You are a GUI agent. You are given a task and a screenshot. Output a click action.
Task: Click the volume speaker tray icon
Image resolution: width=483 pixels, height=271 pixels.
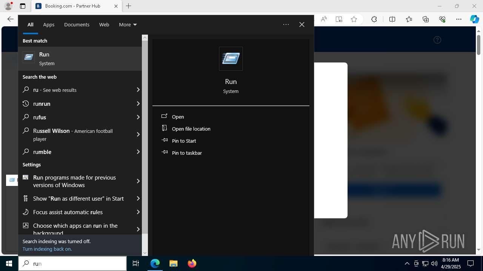(x=434, y=263)
